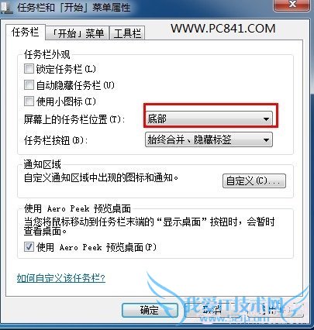Image resolution: width=314 pixels, height=330 pixels.
Task: Close the 任务栏和「开始」菜单属性 dialog
Action: pyautogui.click(x=292, y=5)
